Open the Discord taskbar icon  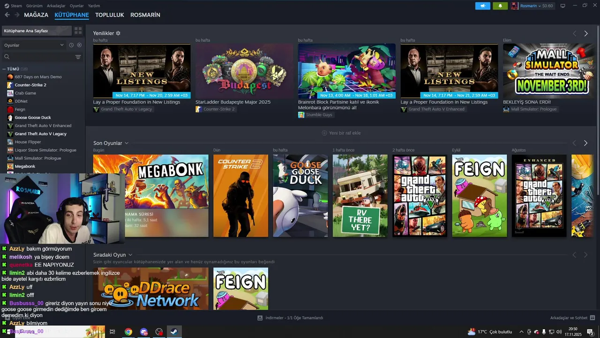[x=143, y=331]
